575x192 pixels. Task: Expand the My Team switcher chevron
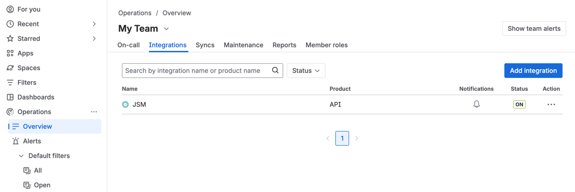[x=166, y=29]
